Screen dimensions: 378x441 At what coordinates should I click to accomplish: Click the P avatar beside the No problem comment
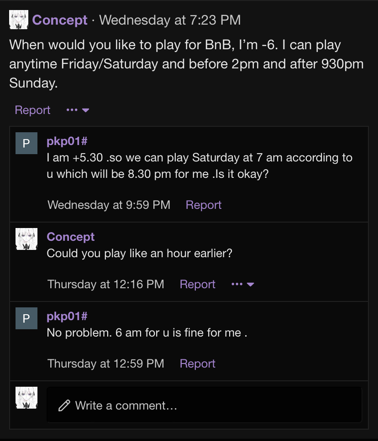(x=26, y=318)
